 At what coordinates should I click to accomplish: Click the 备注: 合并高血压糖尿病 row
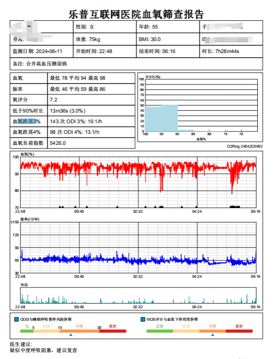136,64
